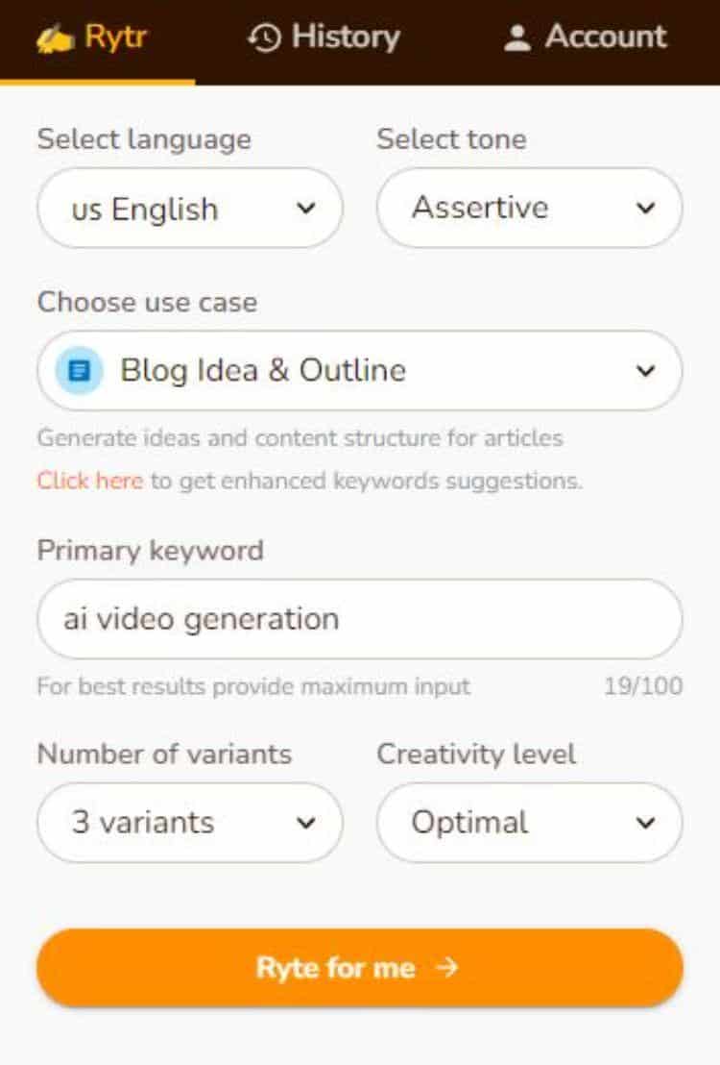This screenshot has height=1065, width=720.
Task: Click the arrow icon on the Ryte button
Action: (x=446, y=967)
